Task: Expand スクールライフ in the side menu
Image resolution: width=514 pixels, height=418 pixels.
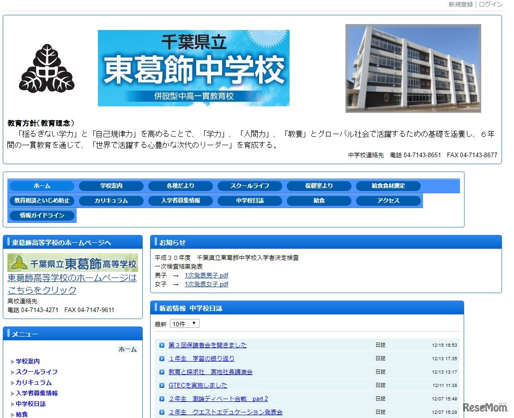Action: [x=36, y=372]
